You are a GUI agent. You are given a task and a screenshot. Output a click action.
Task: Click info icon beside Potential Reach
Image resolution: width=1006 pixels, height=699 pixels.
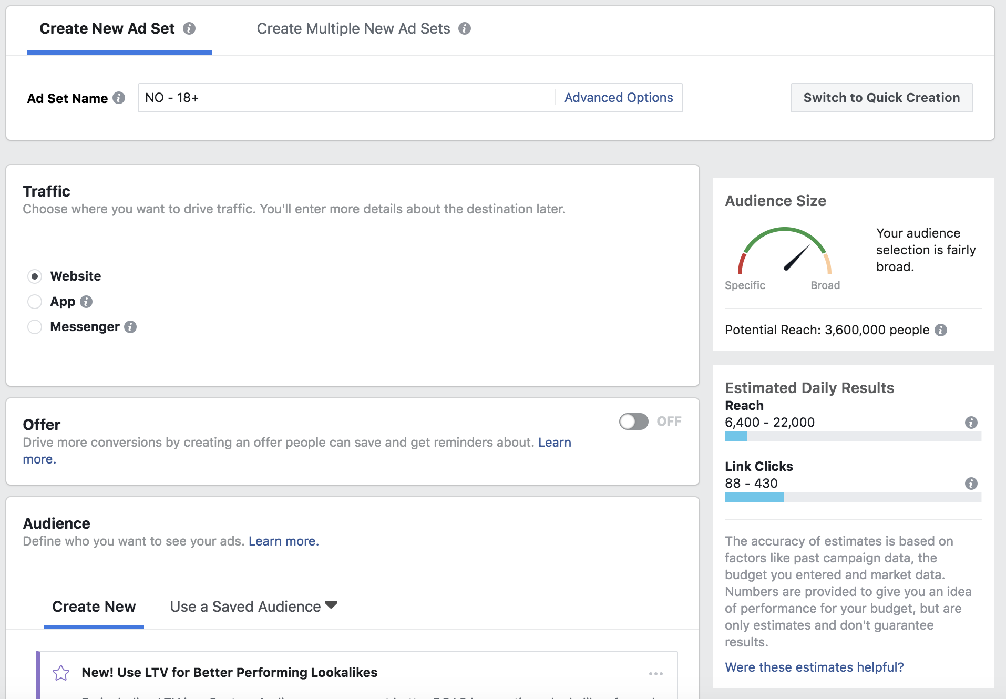pyautogui.click(x=941, y=330)
